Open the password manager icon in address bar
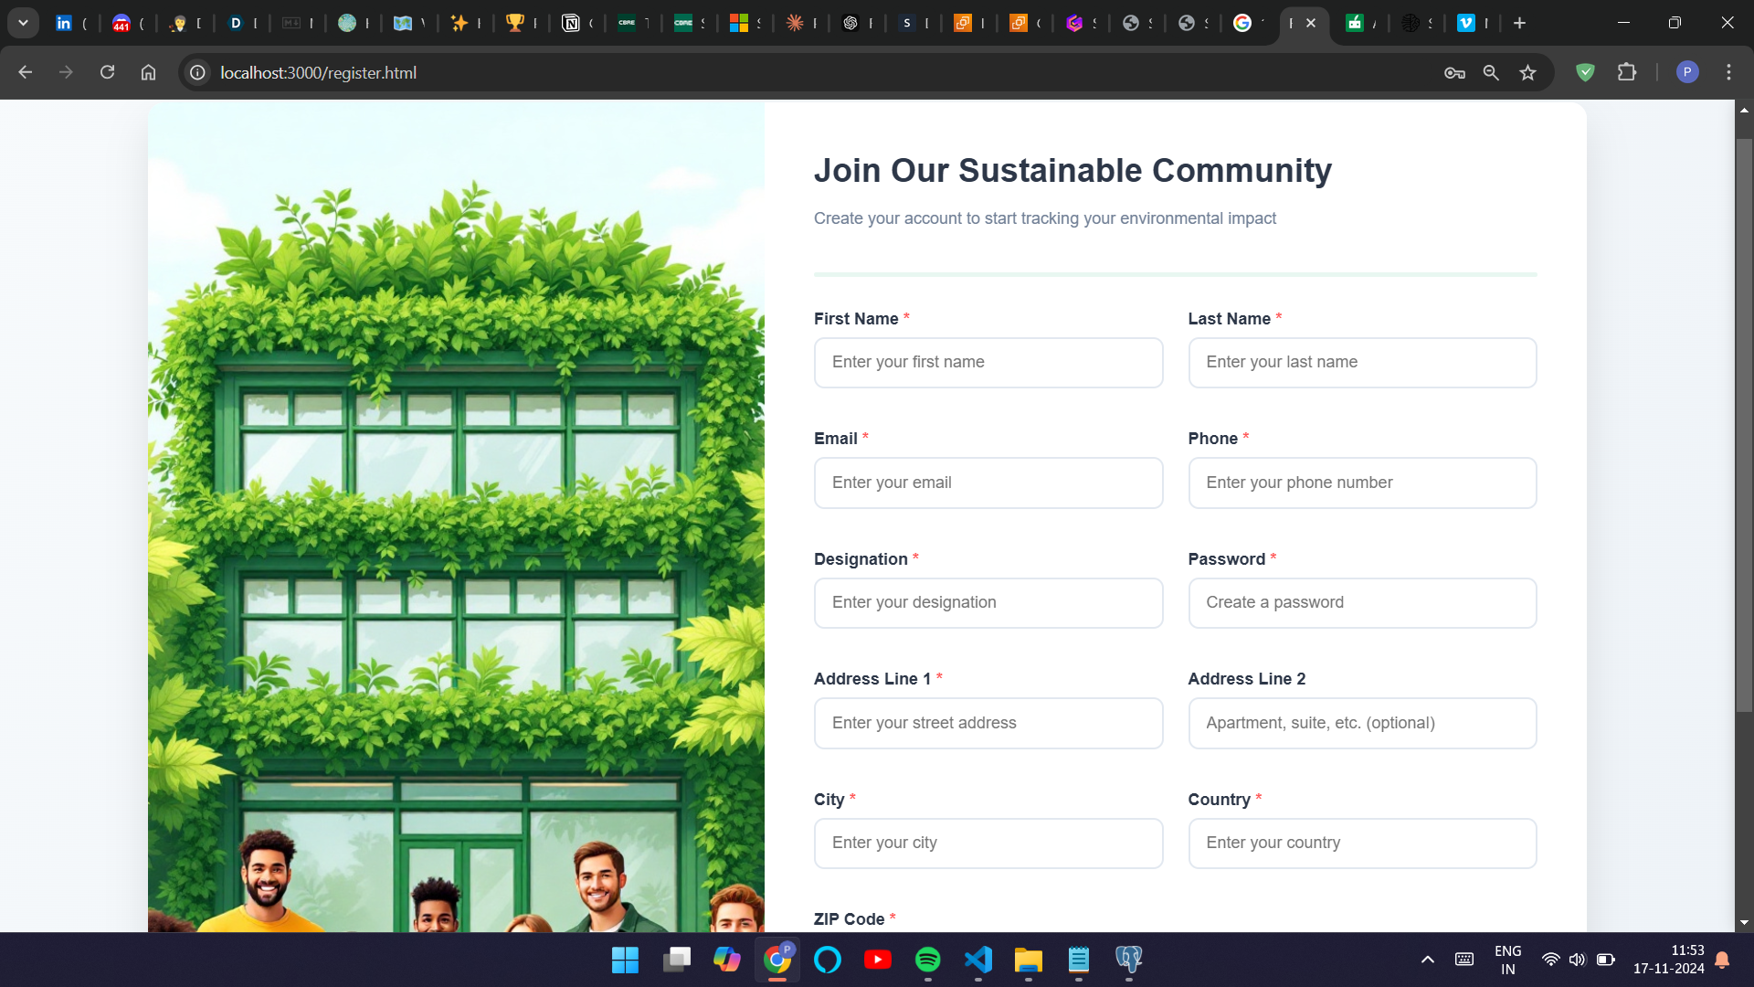The width and height of the screenshot is (1754, 987). pyautogui.click(x=1454, y=72)
